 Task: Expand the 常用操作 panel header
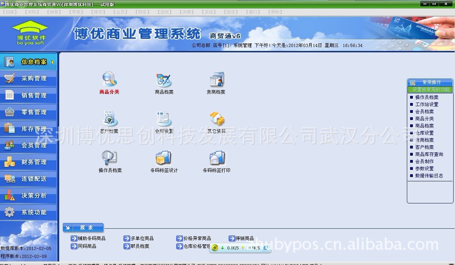tap(429, 83)
